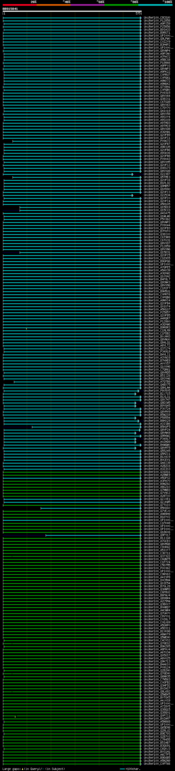Click the white query sequence bar
175x771 pixels.
pyautogui.click(x=72, y=11)
